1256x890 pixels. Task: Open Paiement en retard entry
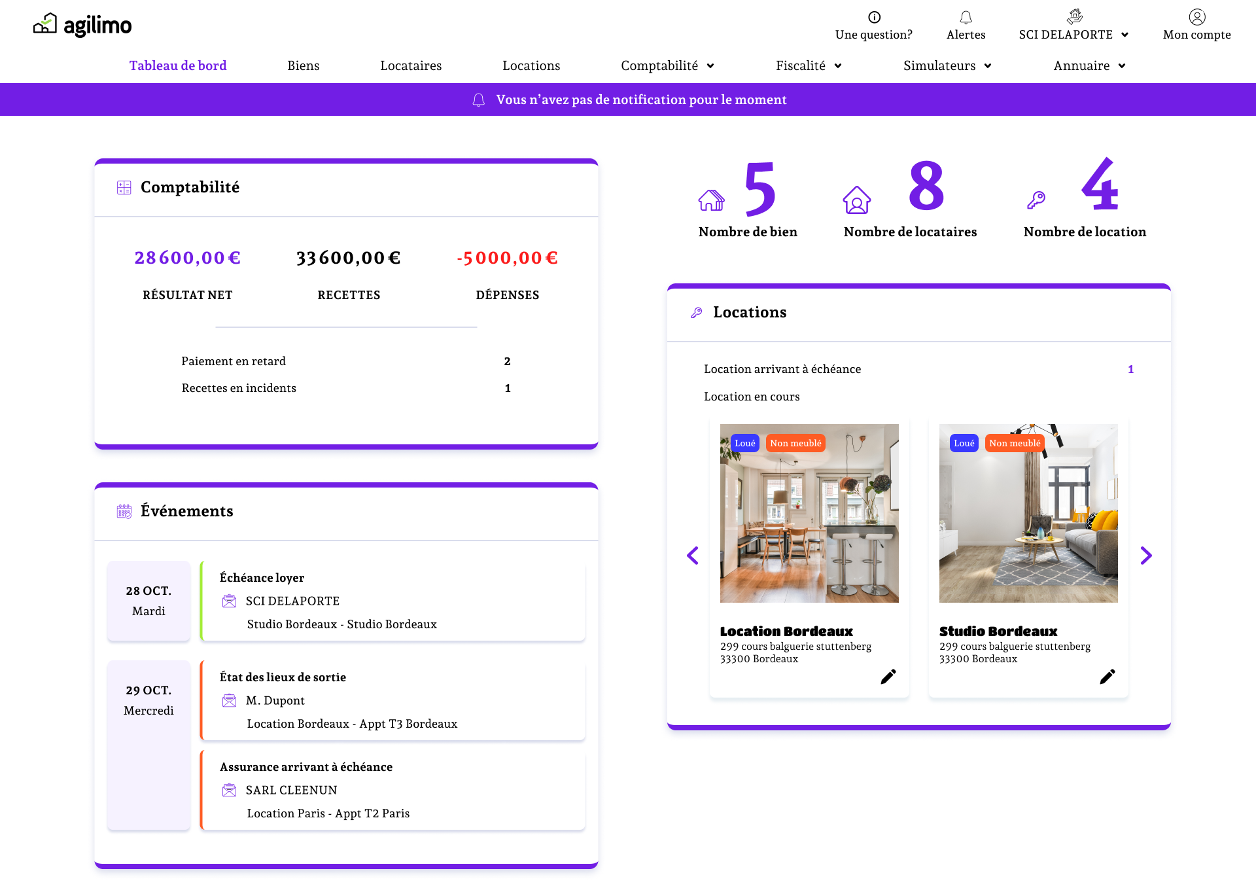[x=234, y=361]
